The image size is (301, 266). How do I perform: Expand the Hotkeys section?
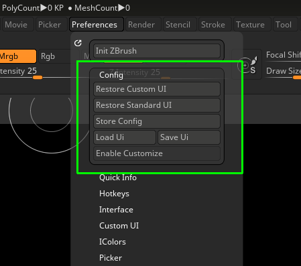click(114, 194)
